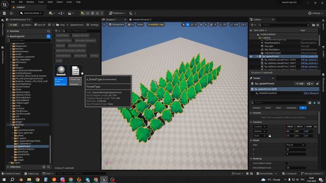Open the Build menu
The width and height of the screenshot is (326, 183).
pos(50,2)
